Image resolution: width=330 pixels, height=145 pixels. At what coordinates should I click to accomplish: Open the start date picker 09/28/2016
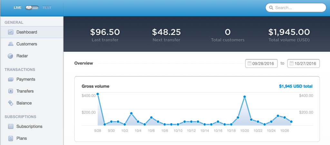click(262, 64)
